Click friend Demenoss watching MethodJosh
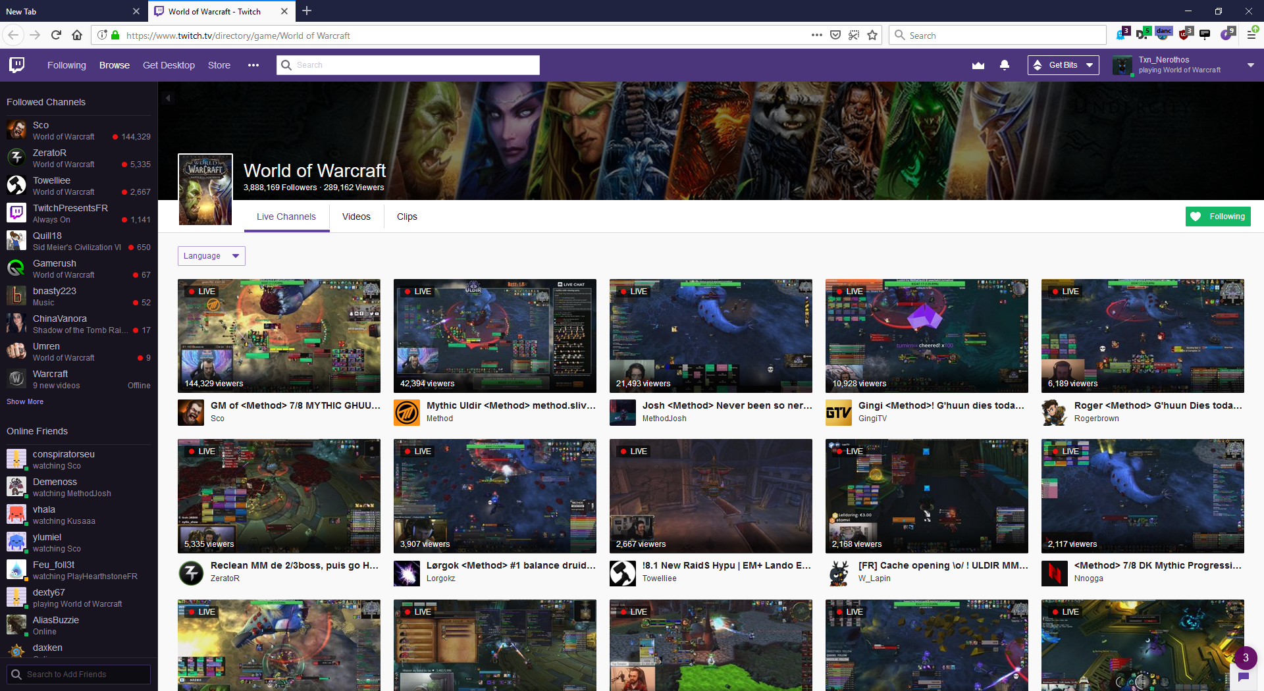The width and height of the screenshot is (1264, 691). click(79, 487)
